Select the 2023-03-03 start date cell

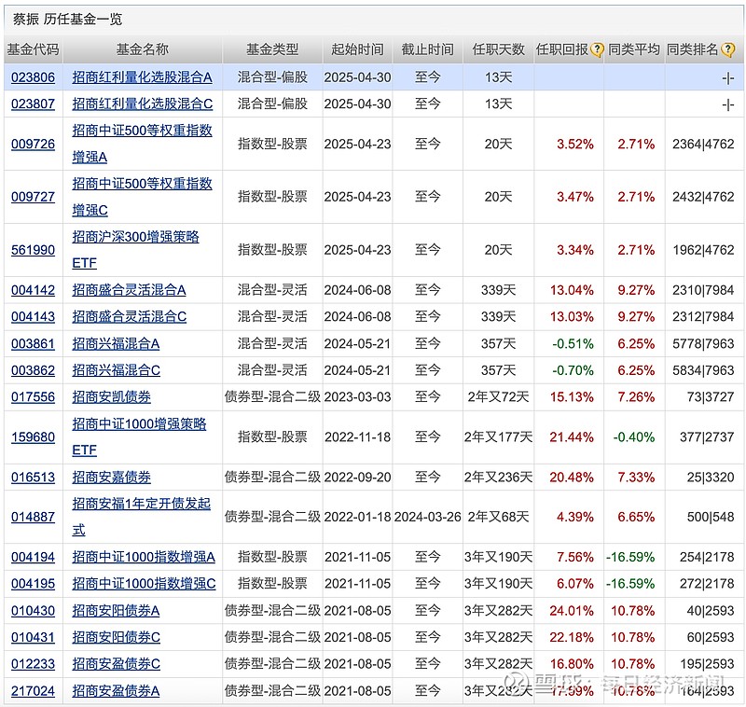[x=357, y=397]
